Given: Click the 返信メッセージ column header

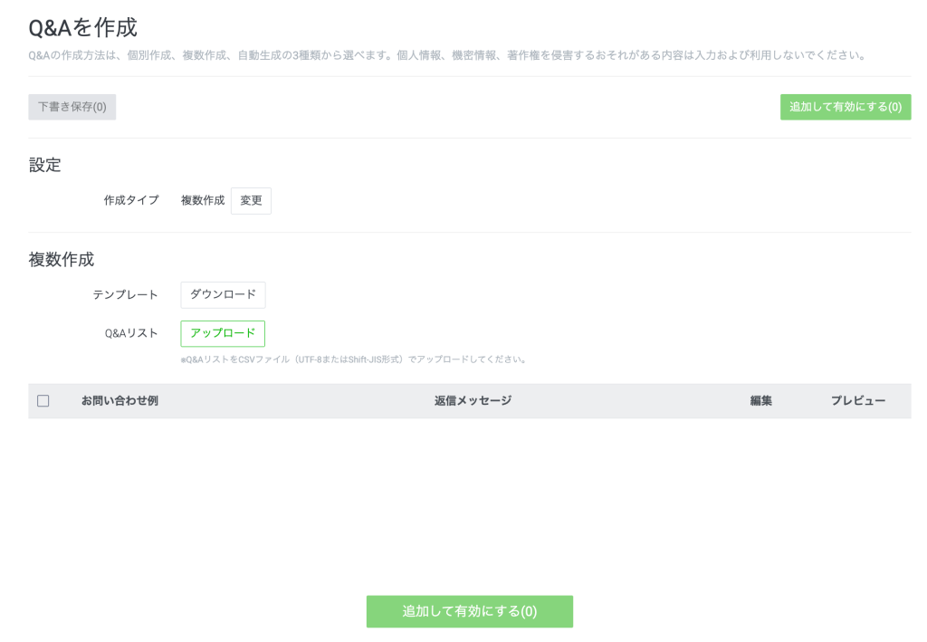Looking at the screenshot, I should point(472,399).
